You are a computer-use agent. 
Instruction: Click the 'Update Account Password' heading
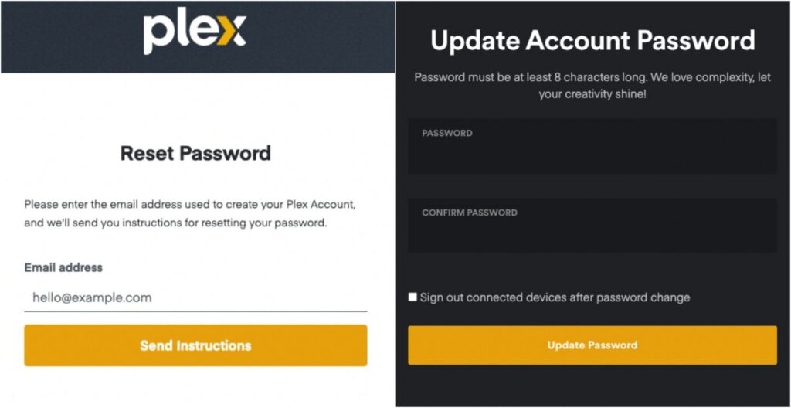pyautogui.click(x=592, y=41)
